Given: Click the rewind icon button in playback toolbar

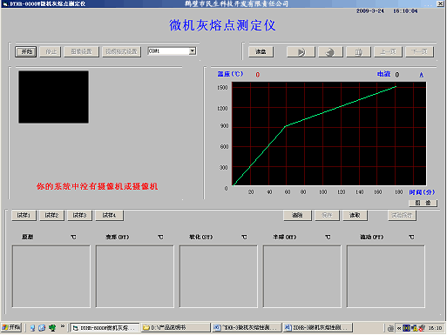Looking at the screenshot, I should click(x=330, y=52).
